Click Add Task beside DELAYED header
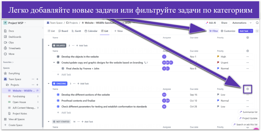The image size is (261, 131). pyautogui.click(x=82, y=46)
